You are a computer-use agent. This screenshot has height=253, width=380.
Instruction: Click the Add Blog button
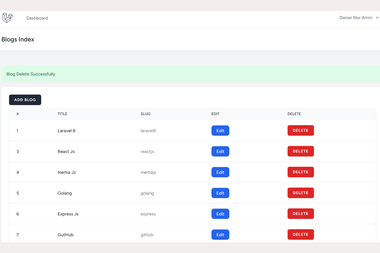[x=25, y=100]
